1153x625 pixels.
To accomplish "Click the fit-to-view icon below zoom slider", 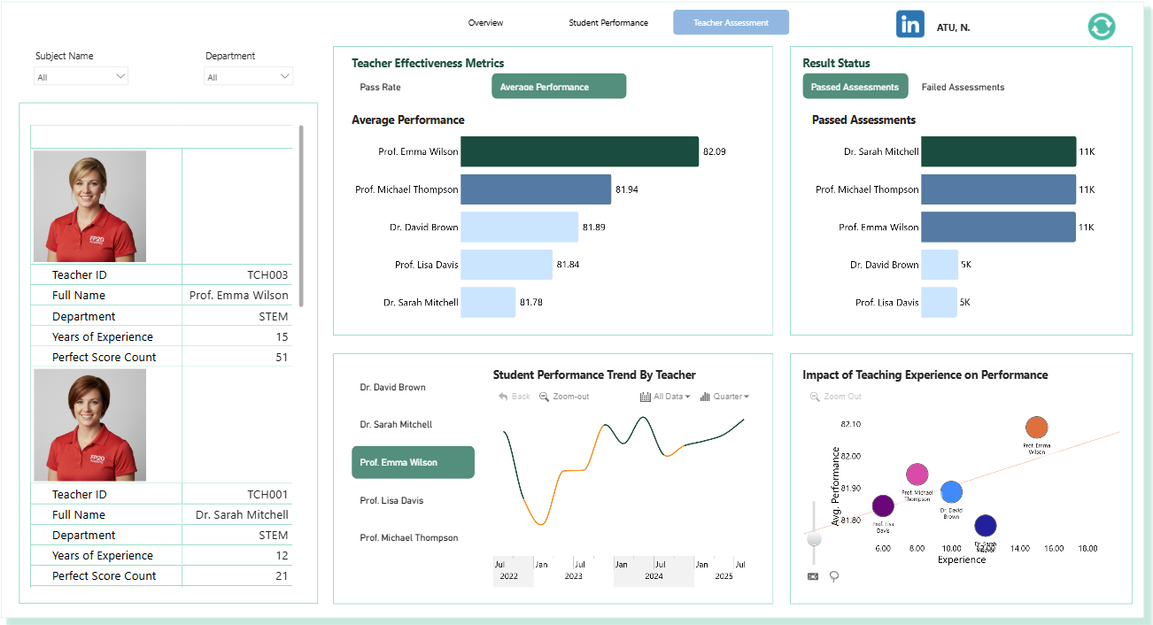I will 813,576.
